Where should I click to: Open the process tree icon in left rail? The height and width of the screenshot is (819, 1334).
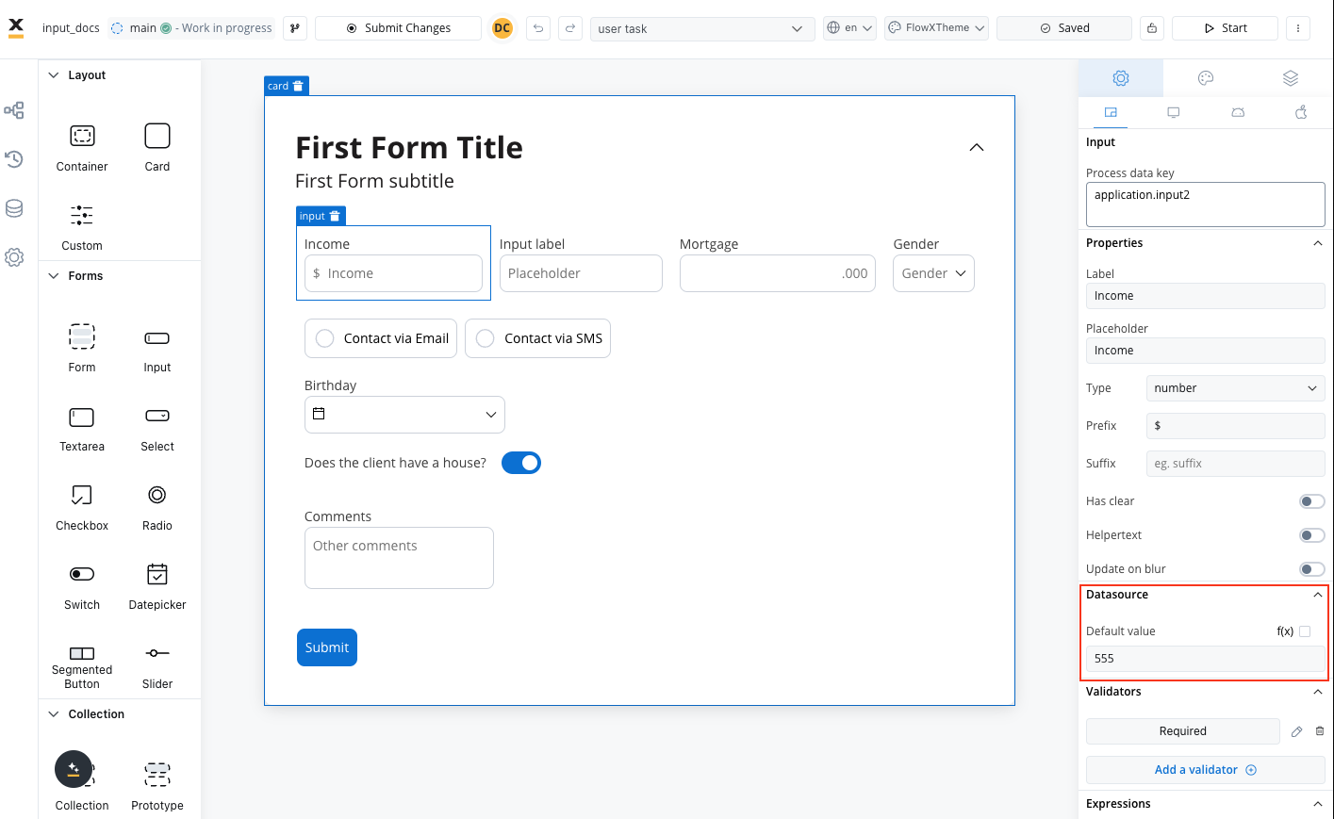click(x=14, y=110)
